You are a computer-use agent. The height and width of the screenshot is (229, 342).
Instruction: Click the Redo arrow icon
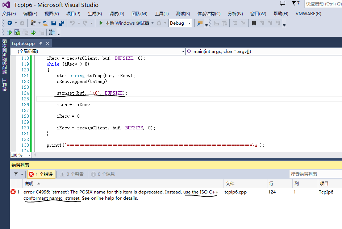point(85,23)
